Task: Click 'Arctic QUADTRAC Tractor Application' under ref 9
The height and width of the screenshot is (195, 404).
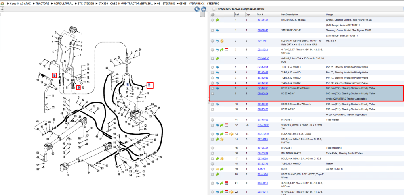Action: tap(346, 99)
